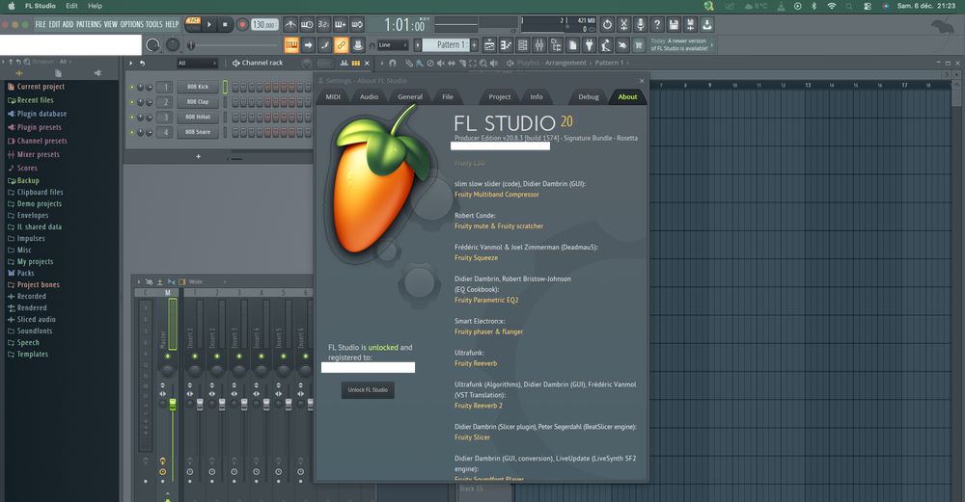This screenshot has height=502, width=965.
Task: Click the Master mixer track fader
Action: click(x=173, y=405)
